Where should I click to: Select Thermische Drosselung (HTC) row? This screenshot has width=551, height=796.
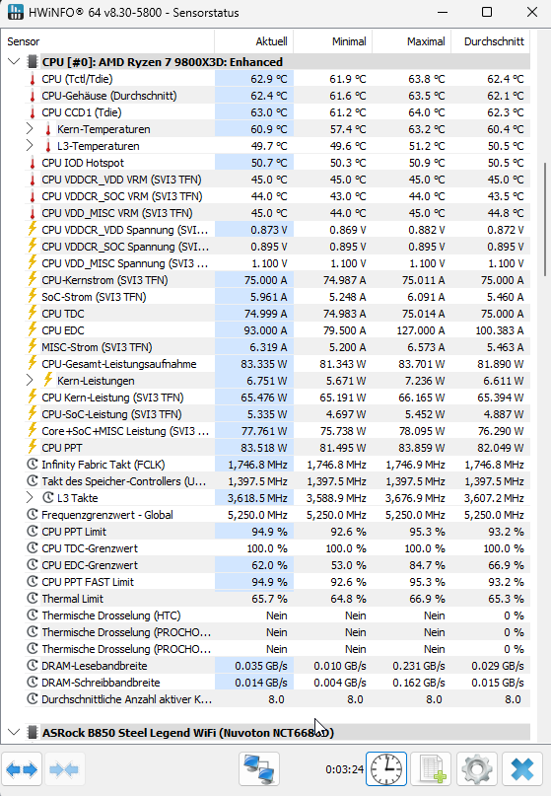point(277,615)
